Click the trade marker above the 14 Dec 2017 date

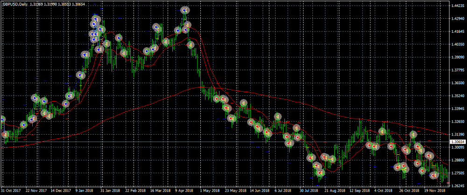point(66,104)
